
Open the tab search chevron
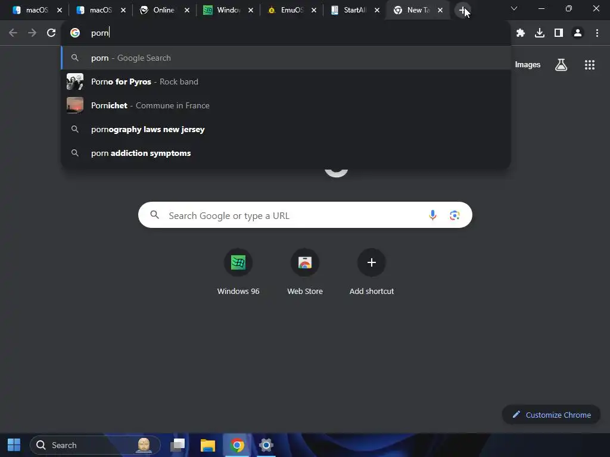pyautogui.click(x=514, y=8)
